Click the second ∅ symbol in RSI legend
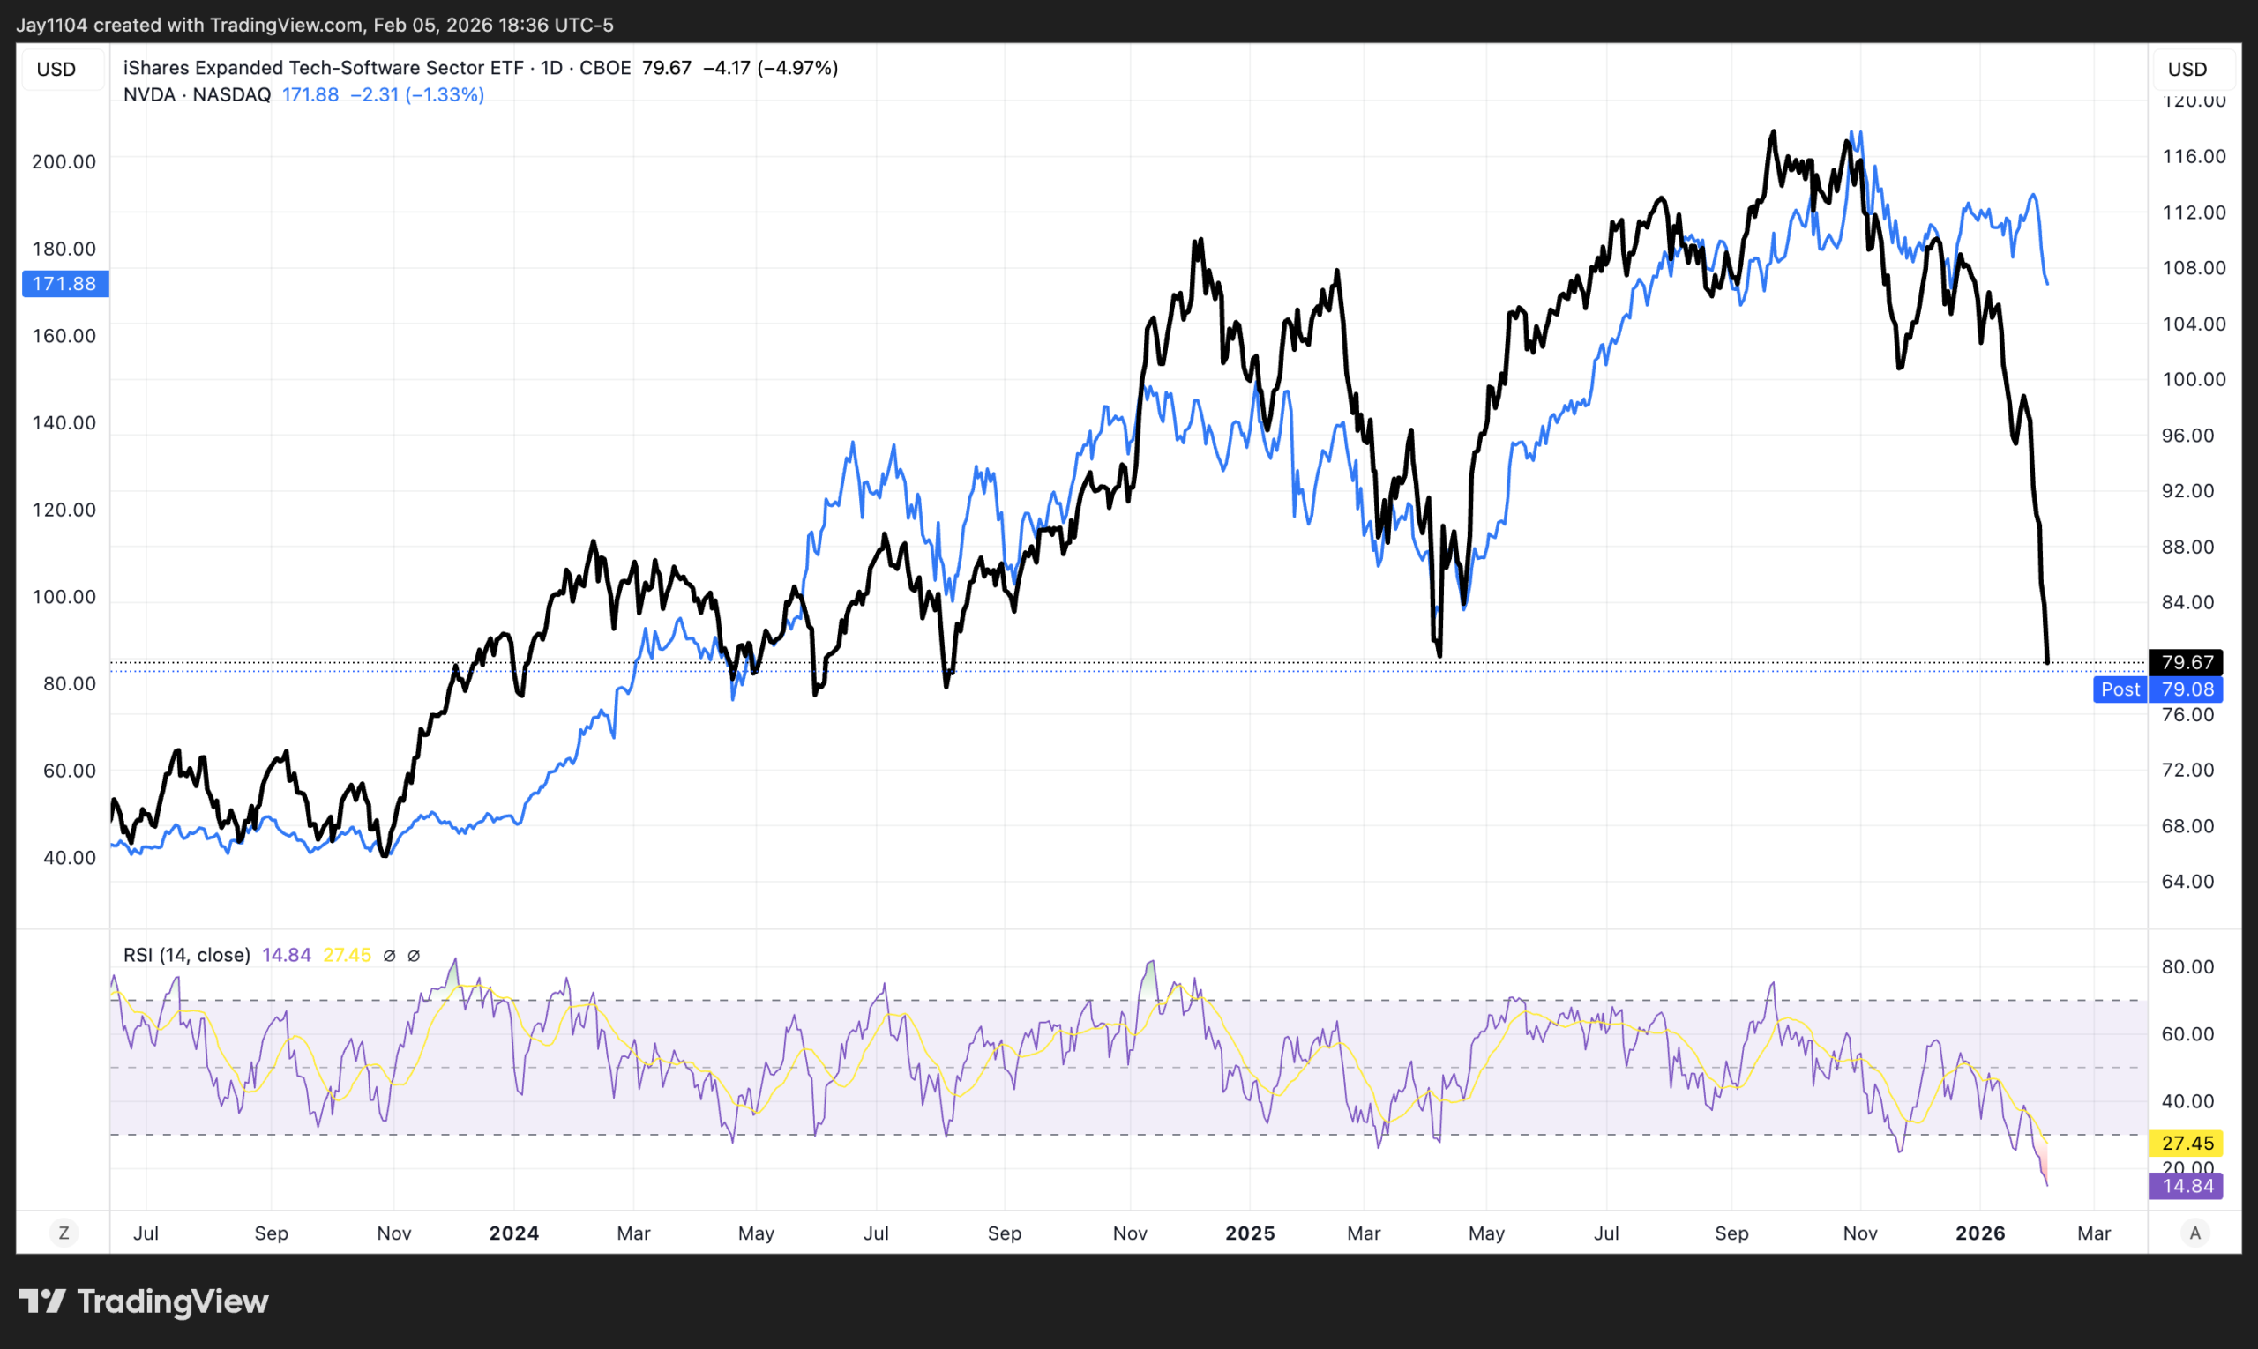This screenshot has width=2258, height=1349. [414, 956]
